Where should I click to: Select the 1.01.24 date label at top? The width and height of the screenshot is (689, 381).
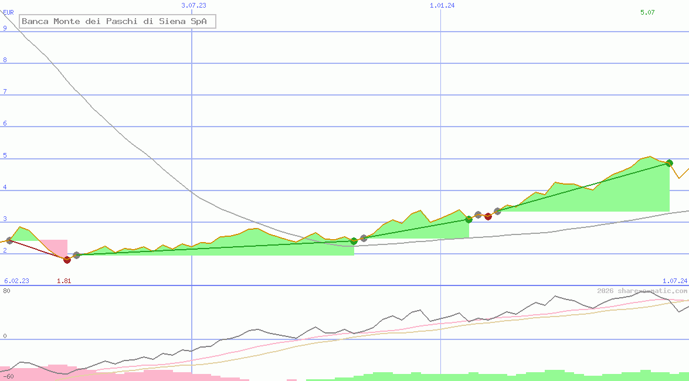coord(442,5)
